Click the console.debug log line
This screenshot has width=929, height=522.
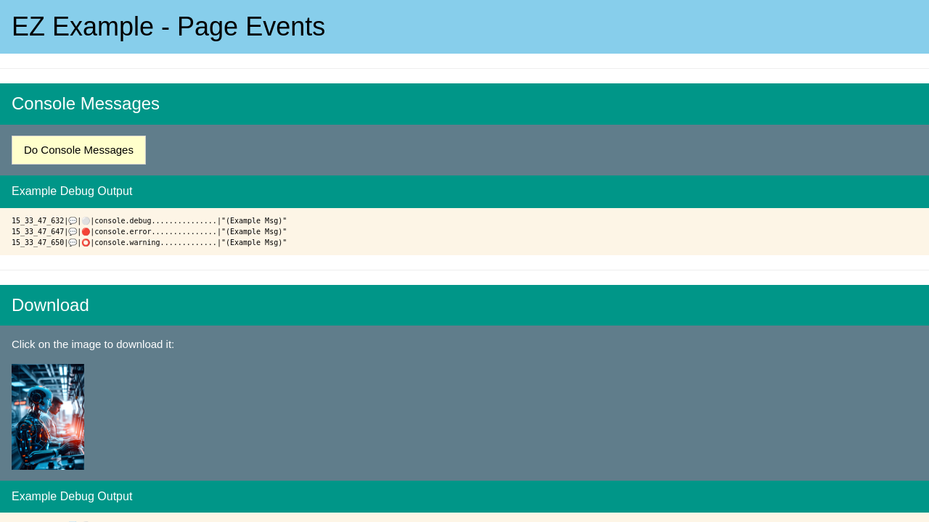[150, 221]
